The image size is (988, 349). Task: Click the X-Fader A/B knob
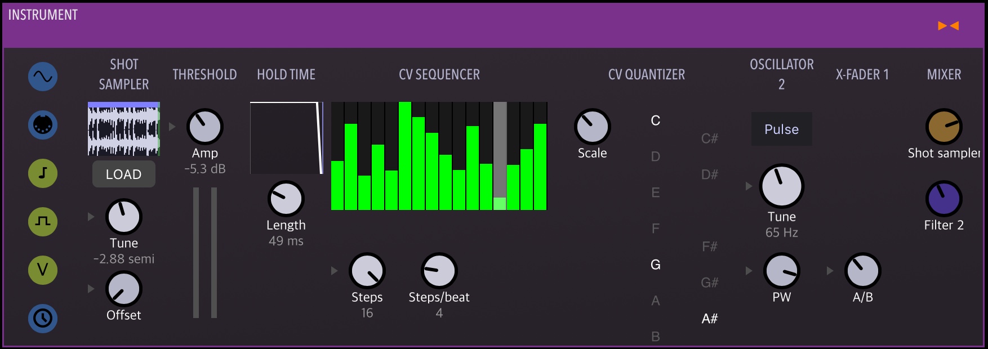pyautogui.click(x=863, y=271)
